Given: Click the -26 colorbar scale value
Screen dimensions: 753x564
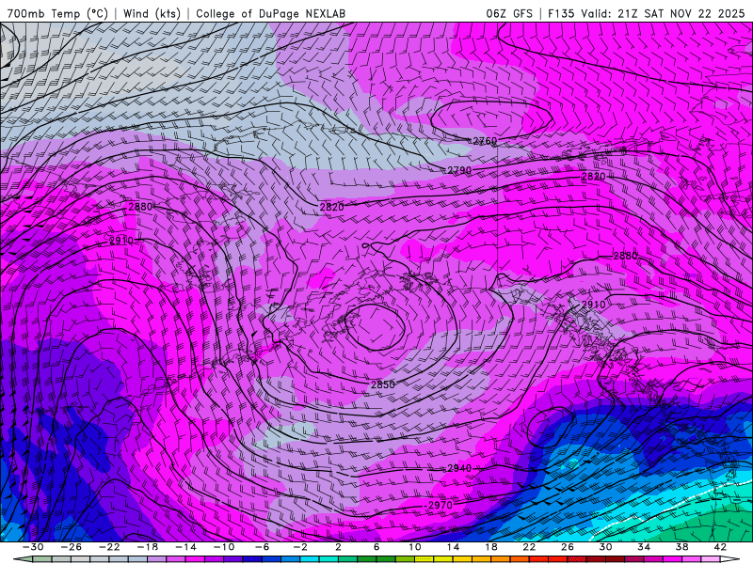Looking at the screenshot, I should (72, 547).
